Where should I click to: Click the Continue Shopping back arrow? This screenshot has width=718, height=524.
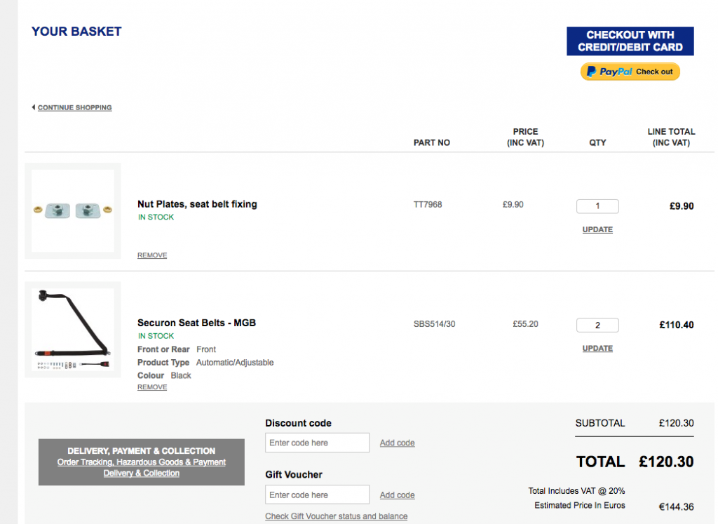[34, 107]
